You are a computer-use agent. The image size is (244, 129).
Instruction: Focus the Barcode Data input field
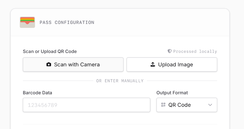coord(86,105)
